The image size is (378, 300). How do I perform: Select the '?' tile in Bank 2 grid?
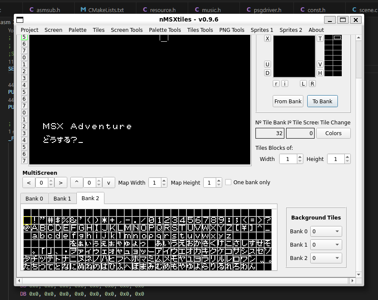(268, 220)
